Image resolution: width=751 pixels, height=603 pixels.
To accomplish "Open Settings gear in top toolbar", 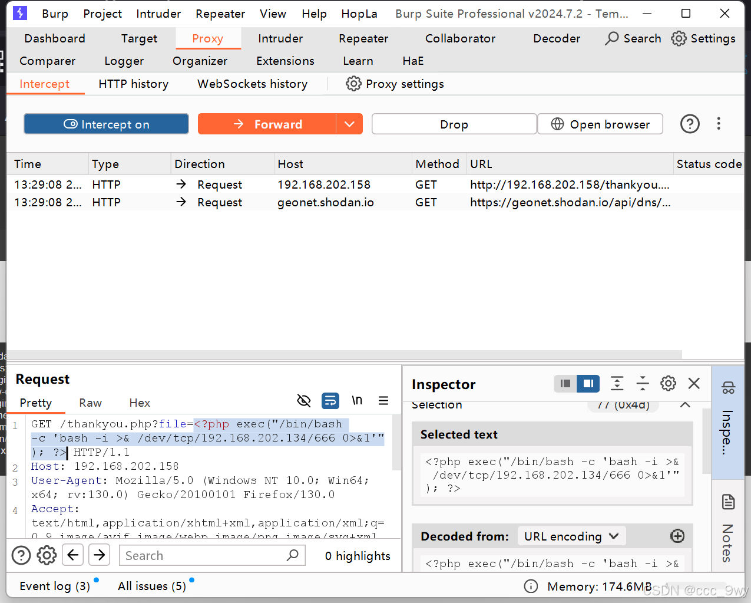I will (703, 38).
